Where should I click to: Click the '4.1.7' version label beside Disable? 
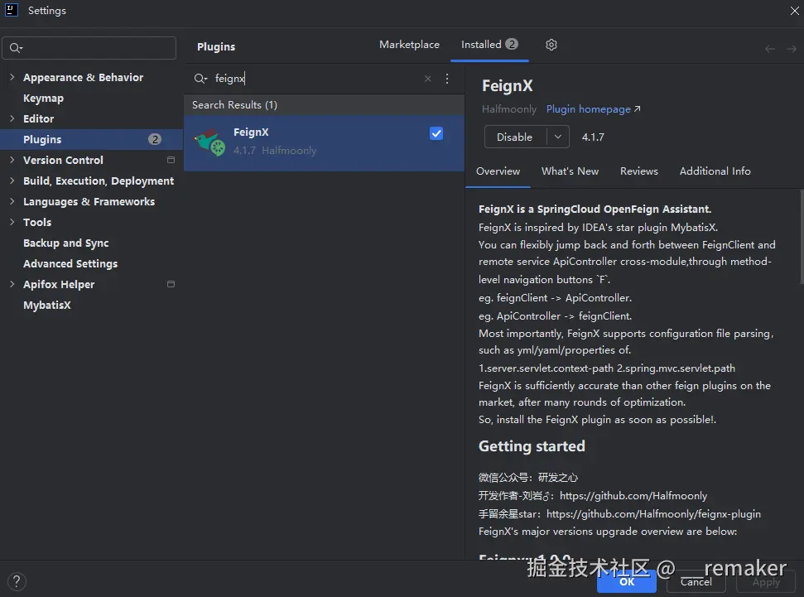click(593, 137)
